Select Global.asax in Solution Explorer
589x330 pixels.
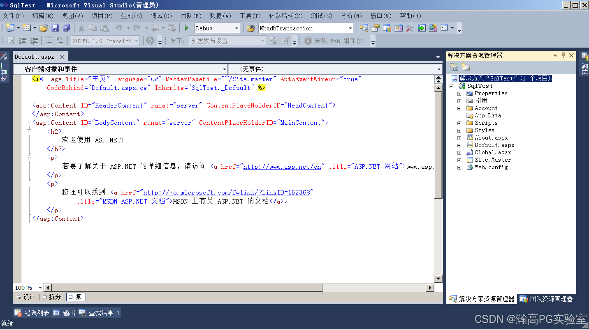(x=493, y=153)
